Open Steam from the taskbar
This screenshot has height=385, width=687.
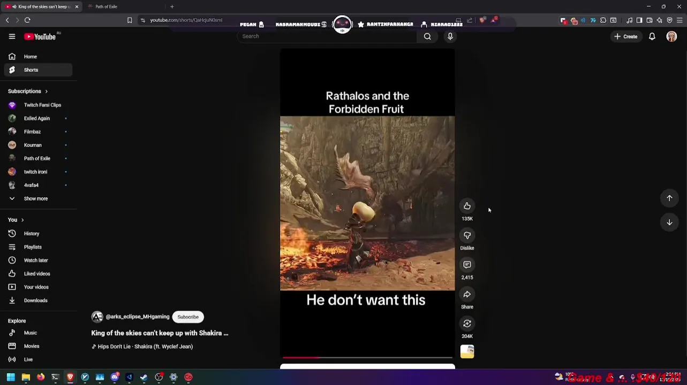click(x=144, y=378)
